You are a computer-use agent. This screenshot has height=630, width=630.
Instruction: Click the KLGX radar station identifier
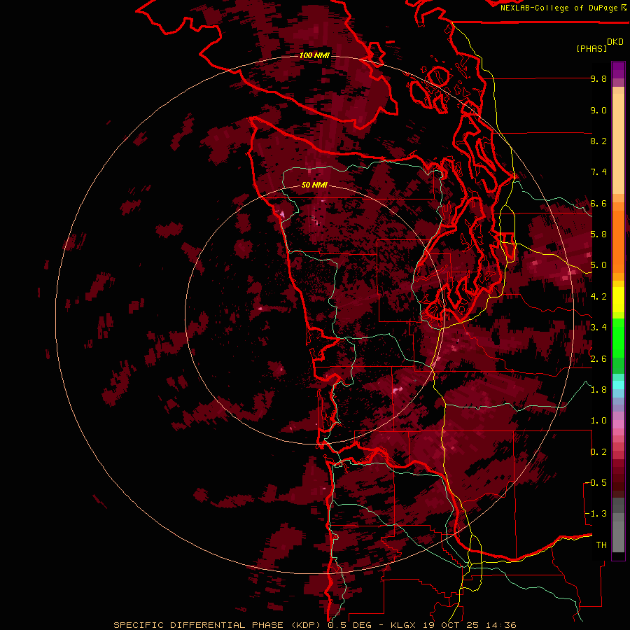[x=402, y=625]
